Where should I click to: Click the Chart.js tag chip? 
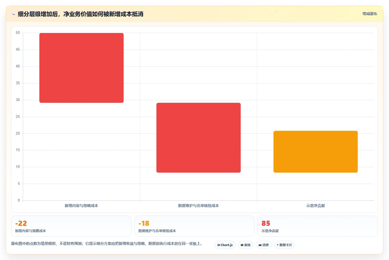pos(225,245)
